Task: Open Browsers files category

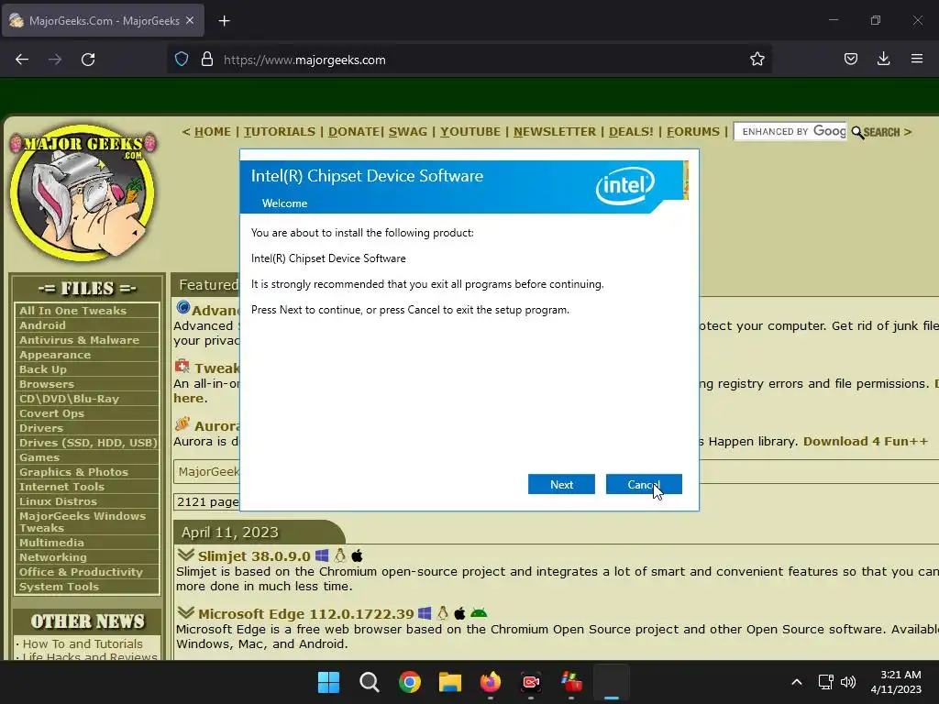Action: 47,384
